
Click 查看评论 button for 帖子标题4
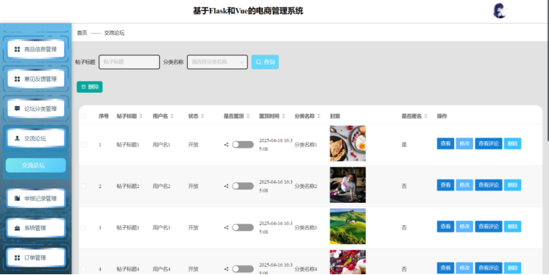coord(489,268)
